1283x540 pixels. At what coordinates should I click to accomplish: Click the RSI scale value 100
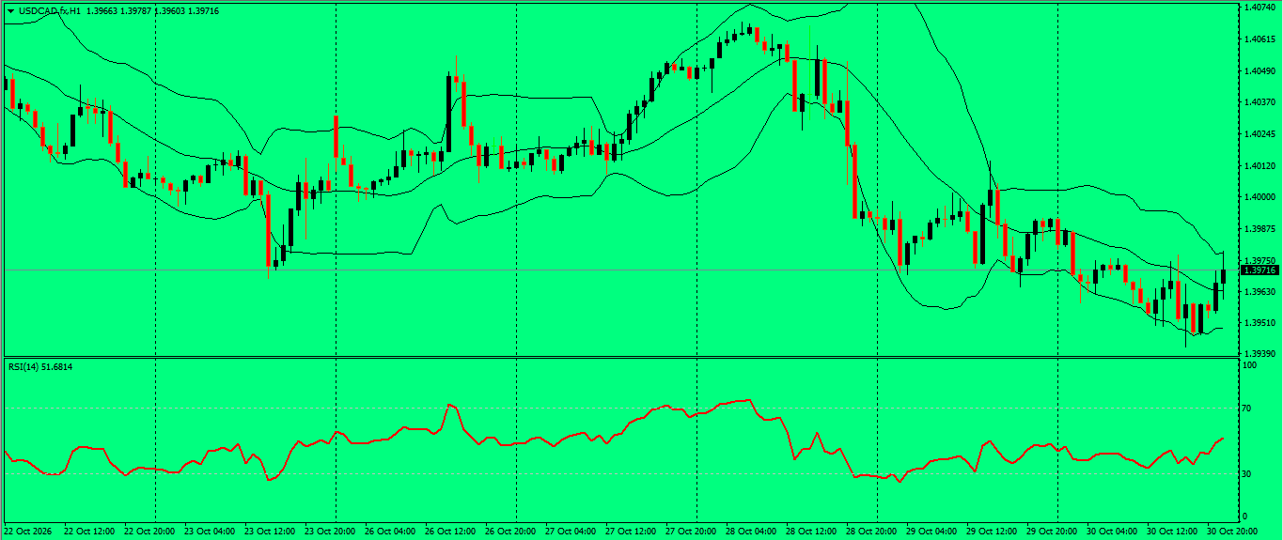click(x=1250, y=364)
